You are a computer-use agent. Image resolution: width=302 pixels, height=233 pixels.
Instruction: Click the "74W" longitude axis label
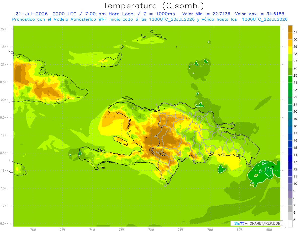(x=92, y=229)
